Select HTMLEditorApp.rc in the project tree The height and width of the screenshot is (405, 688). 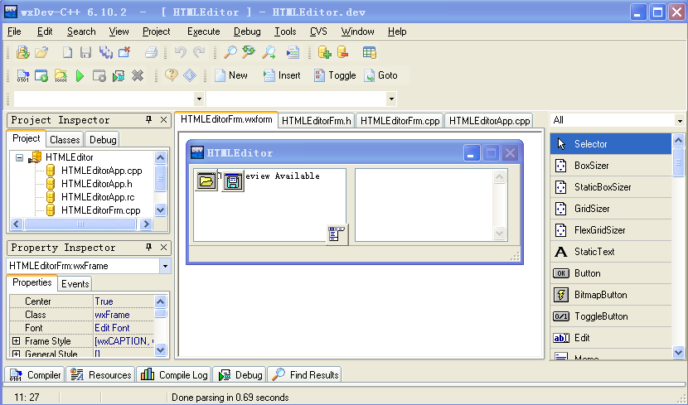[98, 197]
